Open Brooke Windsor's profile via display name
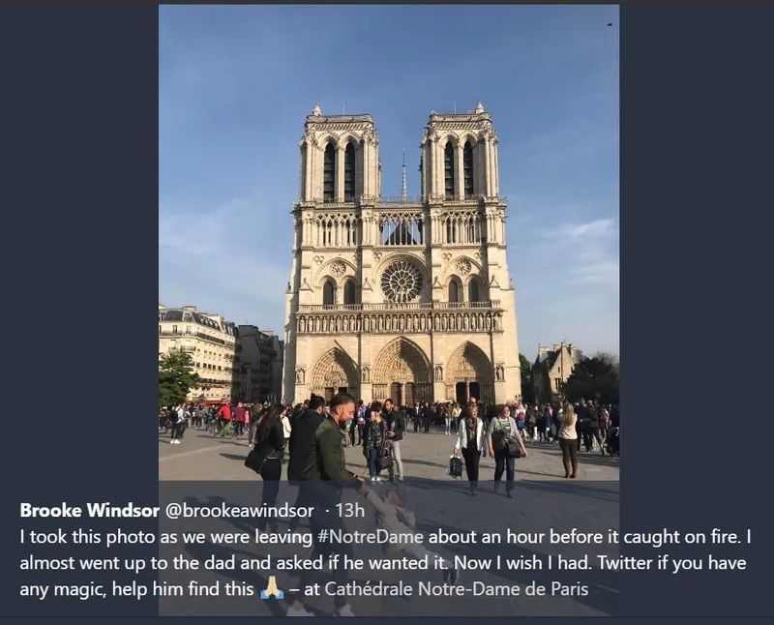 click(79, 510)
